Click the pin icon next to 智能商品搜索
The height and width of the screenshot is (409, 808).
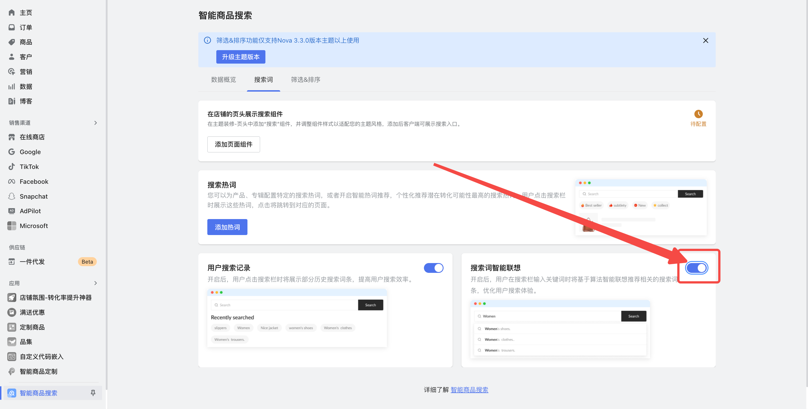point(93,393)
